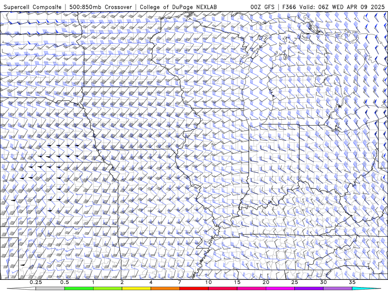Click the "06Z WED APR 09 2025" valid time

[351, 7]
